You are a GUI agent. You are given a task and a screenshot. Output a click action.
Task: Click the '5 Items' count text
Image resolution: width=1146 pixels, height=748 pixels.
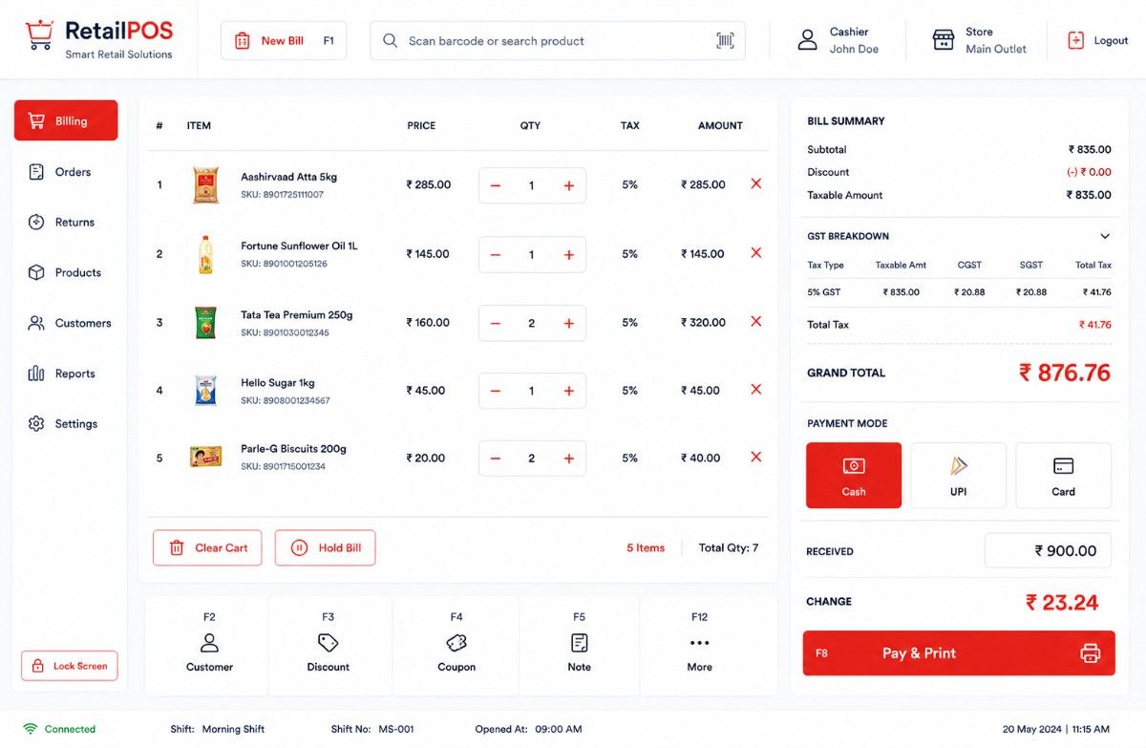coord(646,547)
